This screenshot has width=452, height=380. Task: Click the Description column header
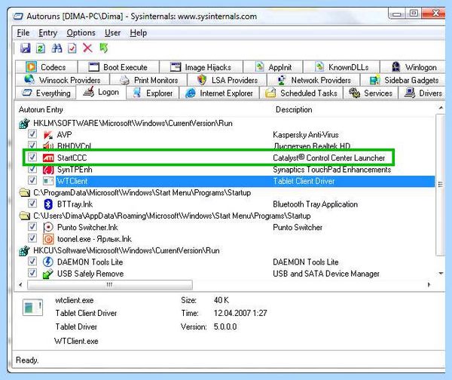294,109
